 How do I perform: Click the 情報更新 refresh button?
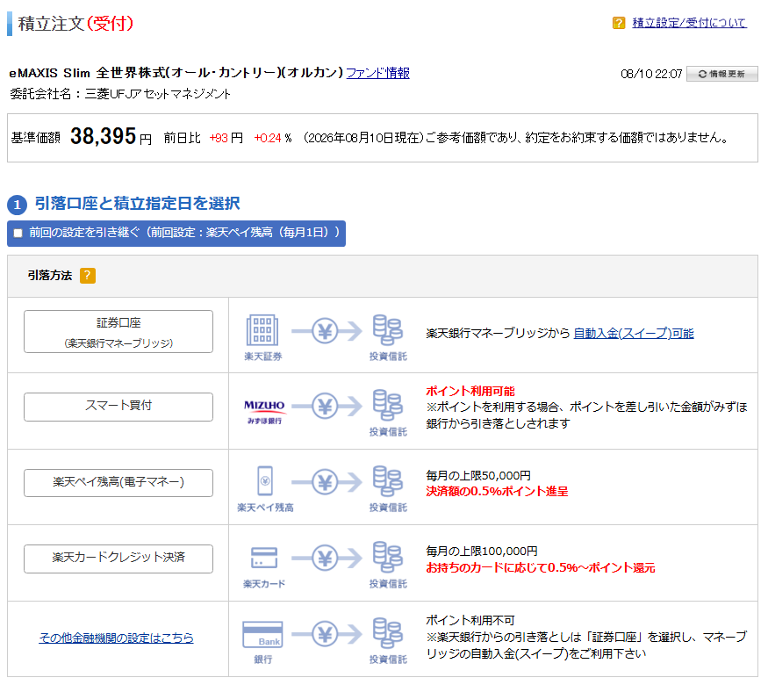tap(721, 74)
